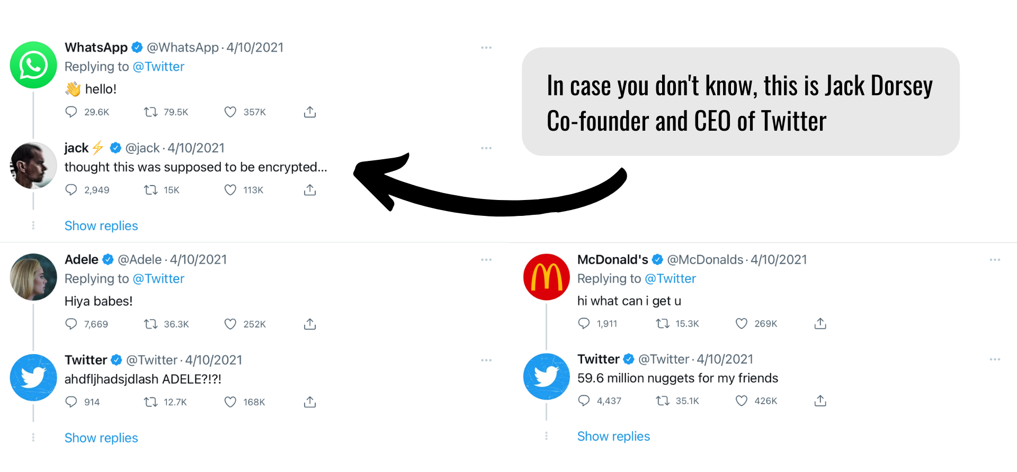The height and width of the screenshot is (472, 1017).
Task: Show replies under the nuggets tweet
Action: coord(613,437)
